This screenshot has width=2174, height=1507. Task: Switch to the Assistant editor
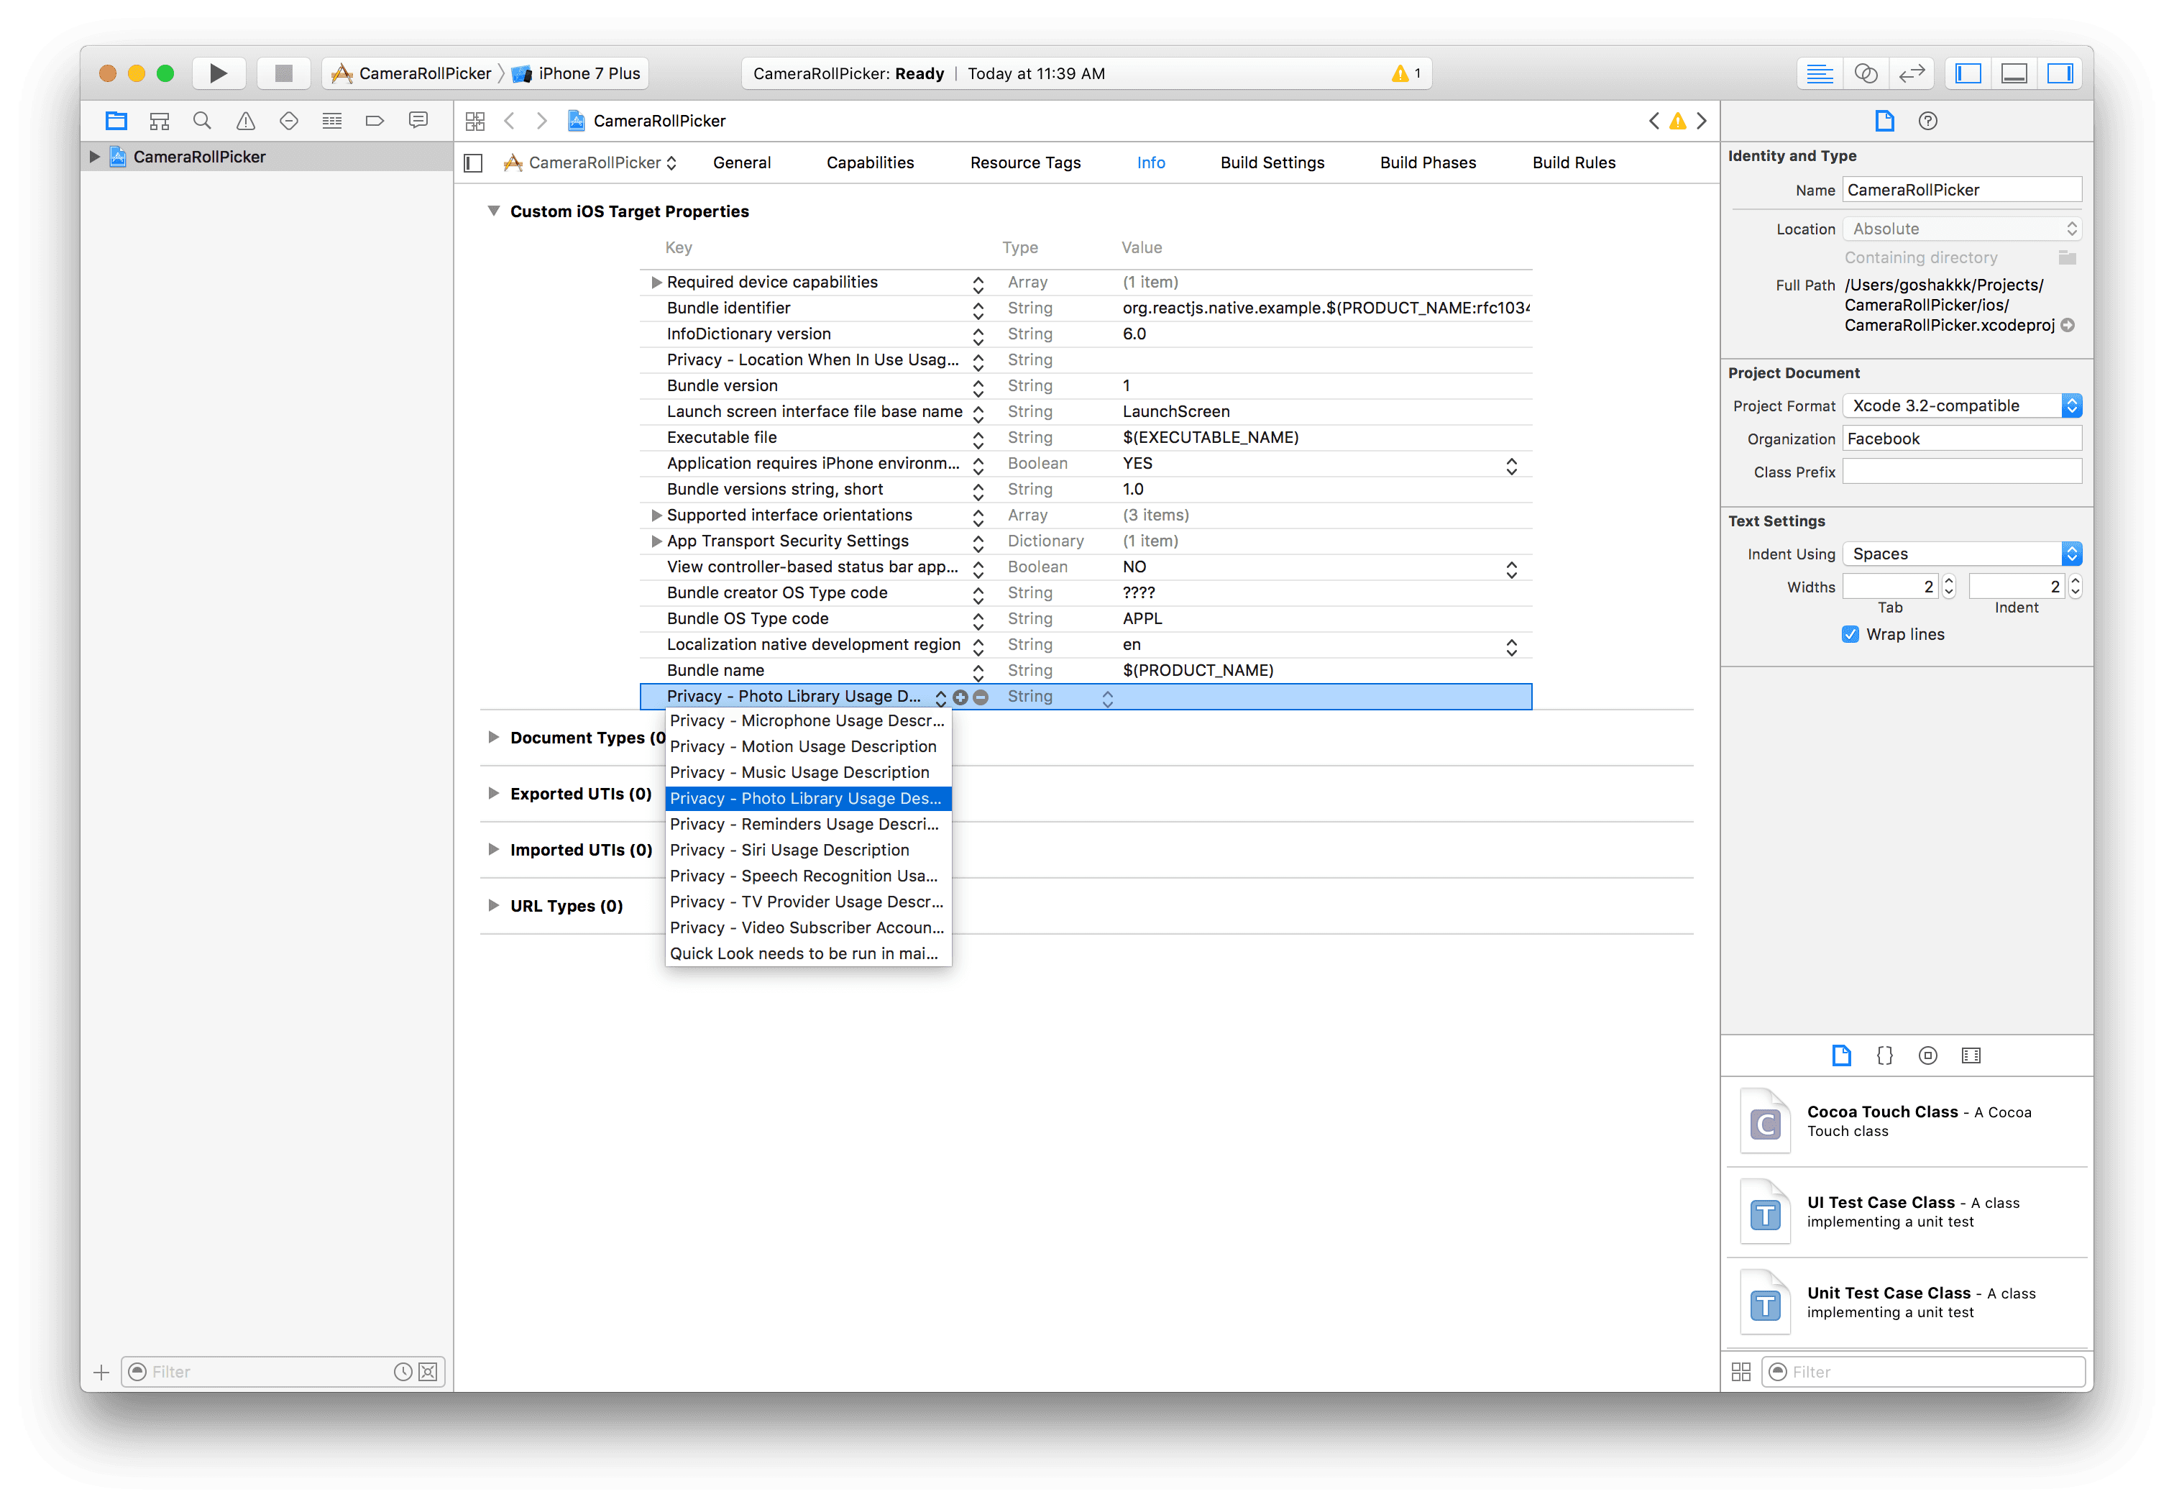pyautogui.click(x=1866, y=73)
